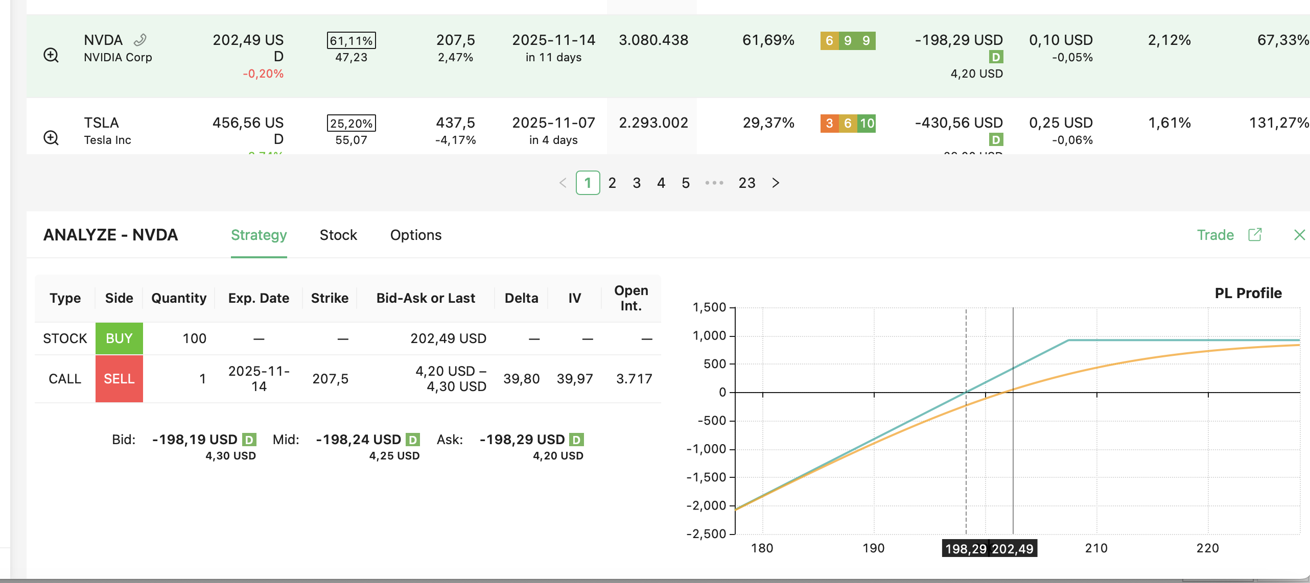The width and height of the screenshot is (1310, 583).
Task: Switch to the Options tab
Action: pyautogui.click(x=415, y=235)
